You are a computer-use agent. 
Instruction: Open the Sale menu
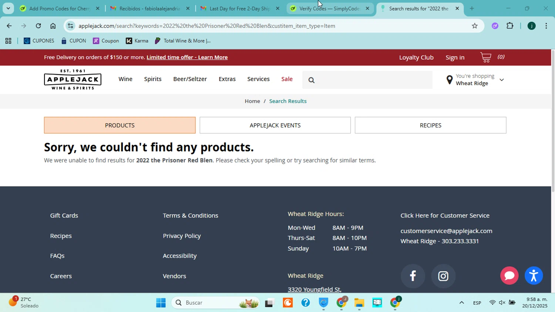(287, 79)
